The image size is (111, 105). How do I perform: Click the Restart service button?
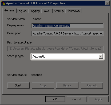tap(92, 85)
